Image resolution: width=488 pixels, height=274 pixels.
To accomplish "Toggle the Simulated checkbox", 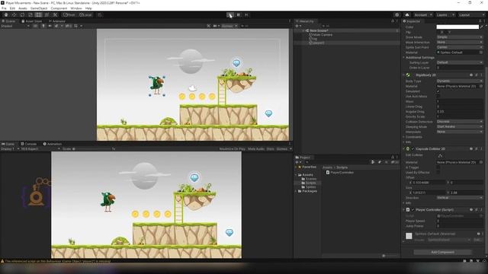I will 438,91.
